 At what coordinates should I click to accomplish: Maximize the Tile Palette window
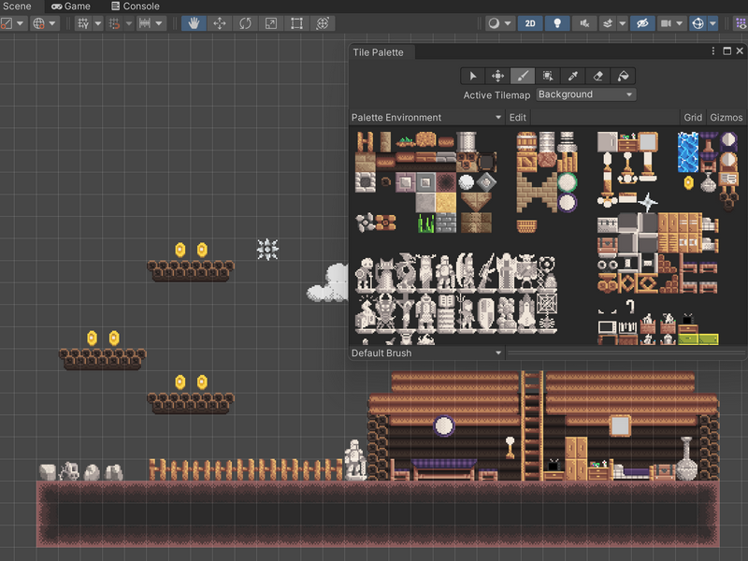(727, 51)
